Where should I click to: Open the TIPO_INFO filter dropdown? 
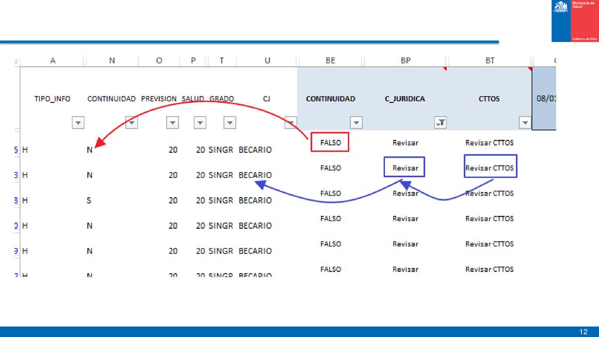point(78,123)
